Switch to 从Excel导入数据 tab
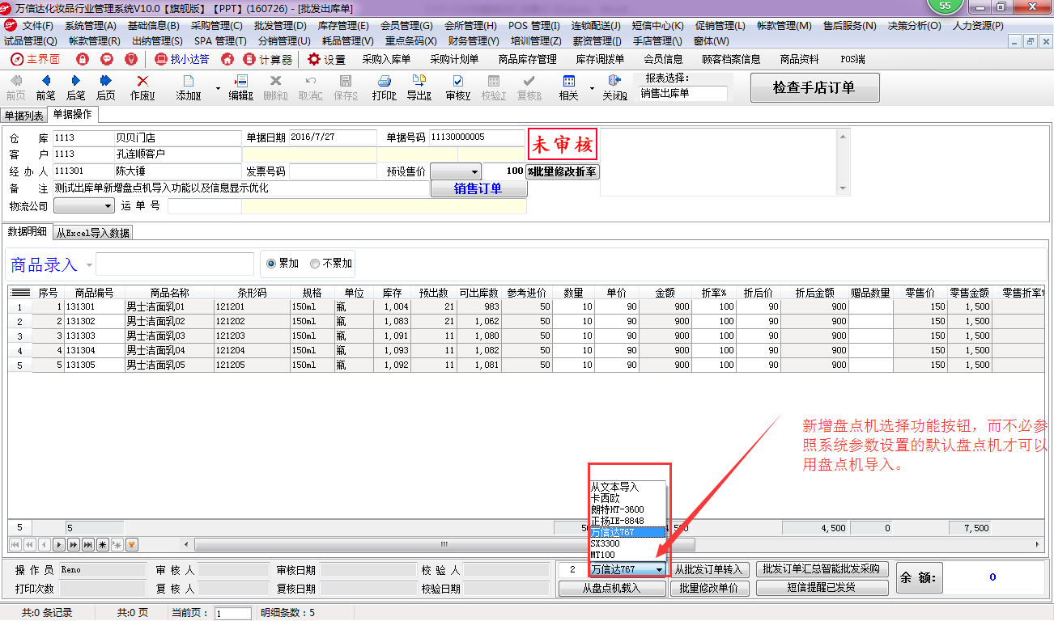The image size is (1054, 621). 92,233
